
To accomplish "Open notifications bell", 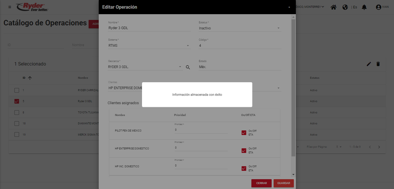I will coord(364,7).
